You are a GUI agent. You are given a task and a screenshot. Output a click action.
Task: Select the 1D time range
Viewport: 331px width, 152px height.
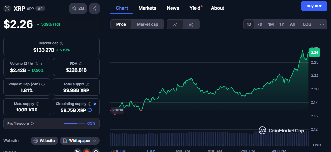(x=249, y=24)
